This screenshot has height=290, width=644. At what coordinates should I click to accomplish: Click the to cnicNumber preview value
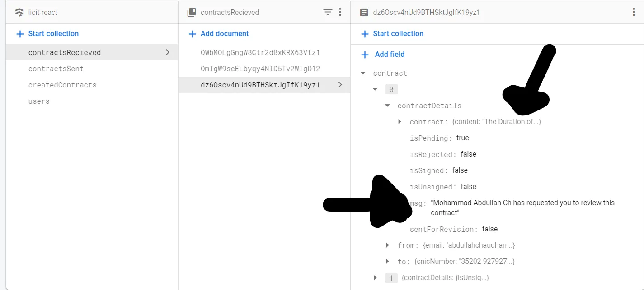pyautogui.click(x=465, y=262)
